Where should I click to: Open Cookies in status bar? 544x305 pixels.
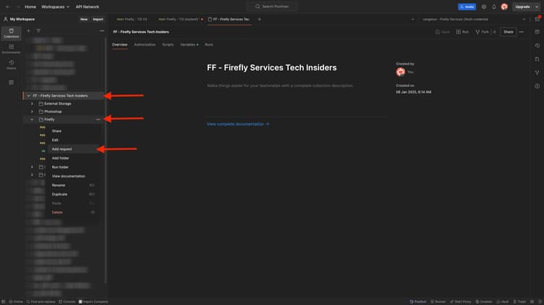tap(484, 301)
